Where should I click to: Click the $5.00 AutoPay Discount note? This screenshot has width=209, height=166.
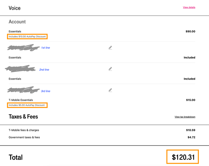(x=27, y=105)
